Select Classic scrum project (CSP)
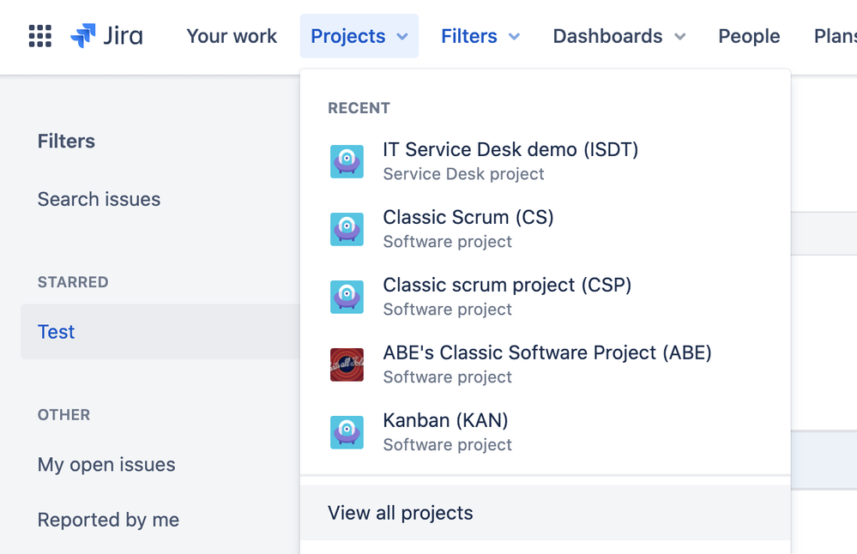Image resolution: width=857 pixels, height=554 pixels. coord(546,297)
